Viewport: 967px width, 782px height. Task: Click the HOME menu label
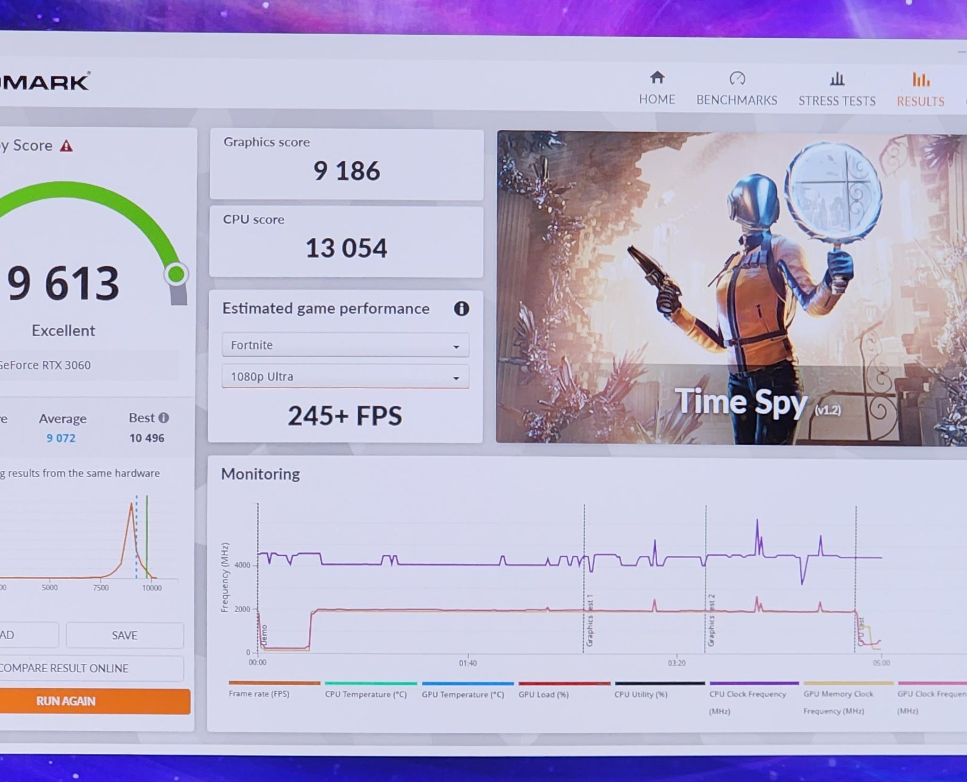tap(657, 100)
